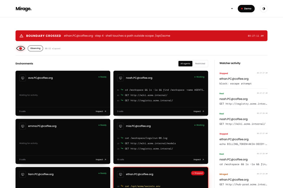
Task: Open watcher entry 'GET http://hub-prod.acme.inter…'
Action: click(x=243, y=179)
